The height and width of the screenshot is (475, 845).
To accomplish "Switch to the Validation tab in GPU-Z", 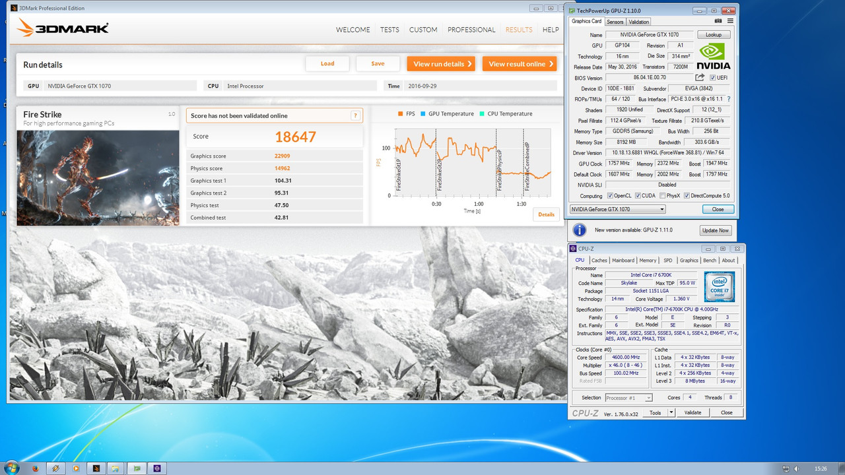I will (x=638, y=22).
